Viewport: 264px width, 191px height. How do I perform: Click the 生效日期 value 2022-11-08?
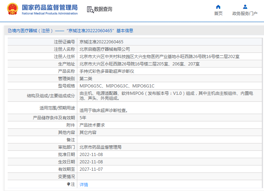[x=91, y=162]
